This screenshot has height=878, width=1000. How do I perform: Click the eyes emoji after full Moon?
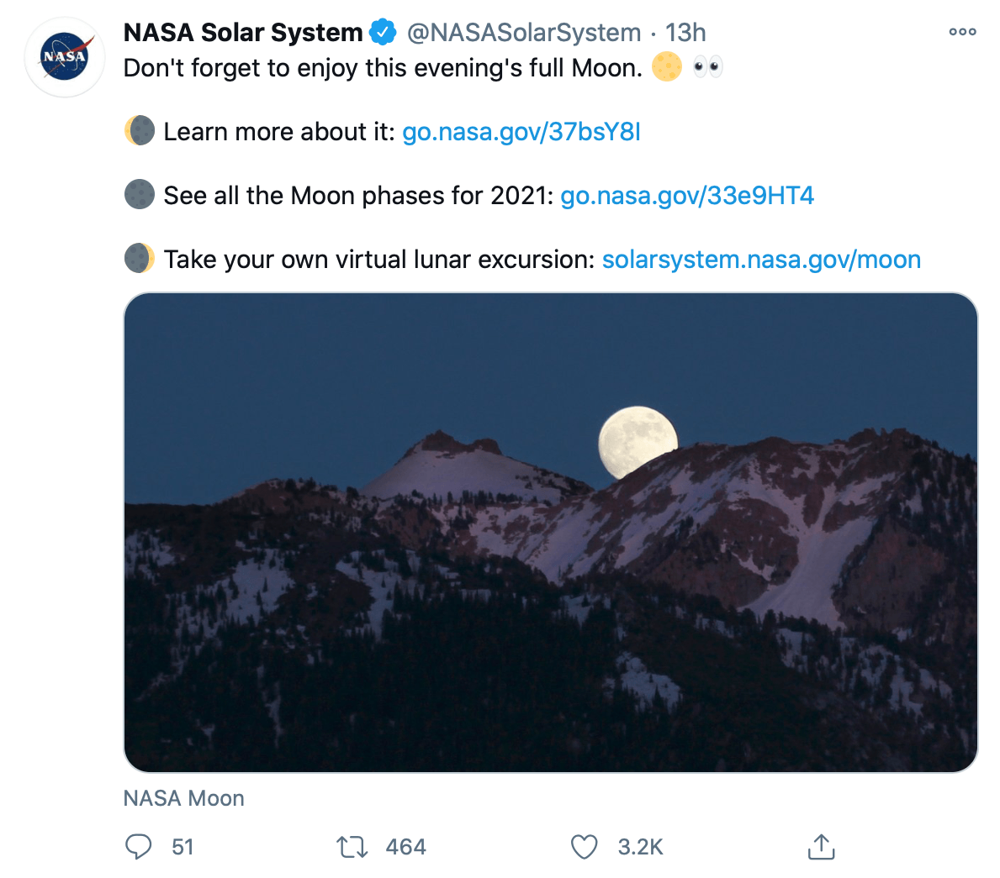click(707, 67)
